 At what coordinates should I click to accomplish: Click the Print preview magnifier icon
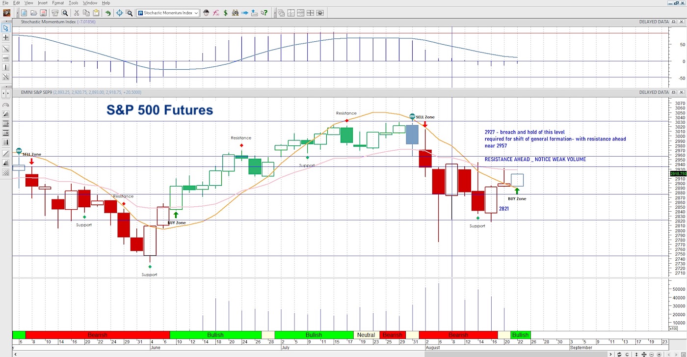tap(65, 13)
